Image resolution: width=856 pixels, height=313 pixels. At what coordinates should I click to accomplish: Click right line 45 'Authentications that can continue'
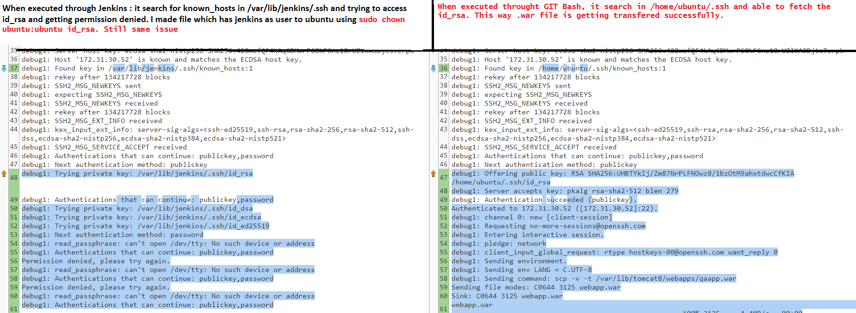577,156
